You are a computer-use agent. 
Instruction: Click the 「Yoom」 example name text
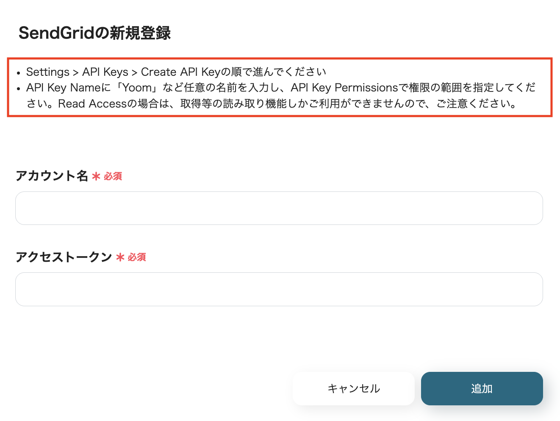(137, 88)
